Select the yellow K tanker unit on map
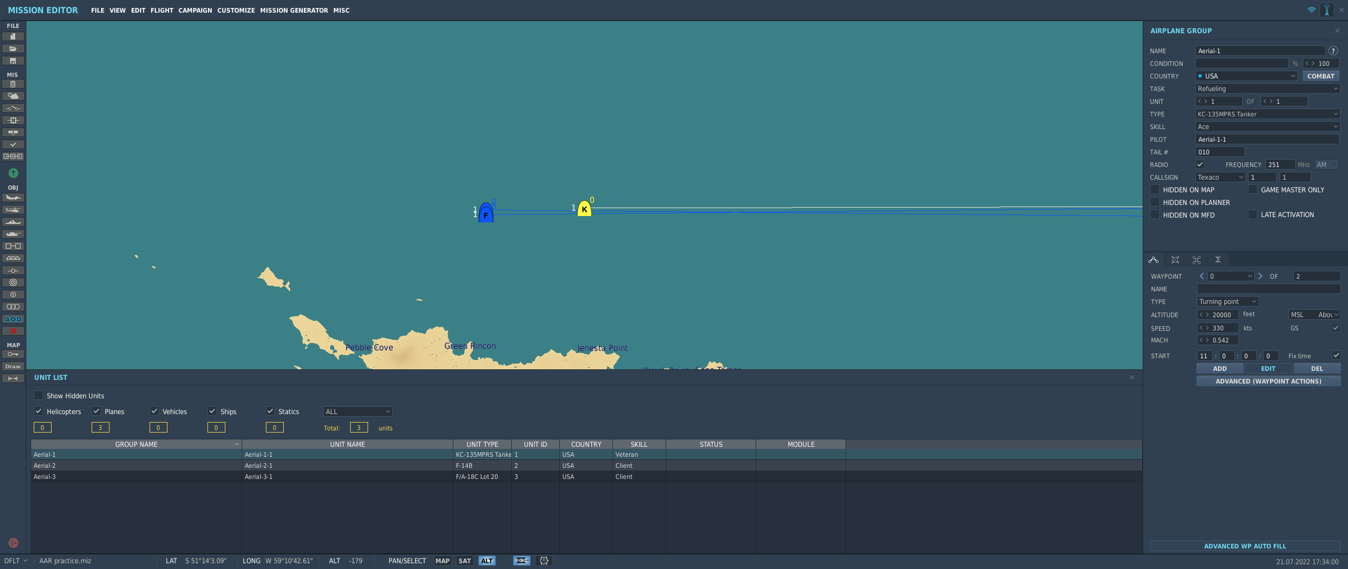 point(584,209)
